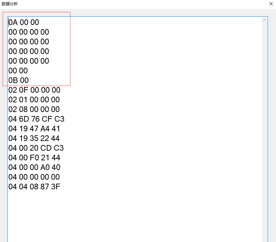Click the line '04 00 20 CD C3'

click(x=36, y=148)
